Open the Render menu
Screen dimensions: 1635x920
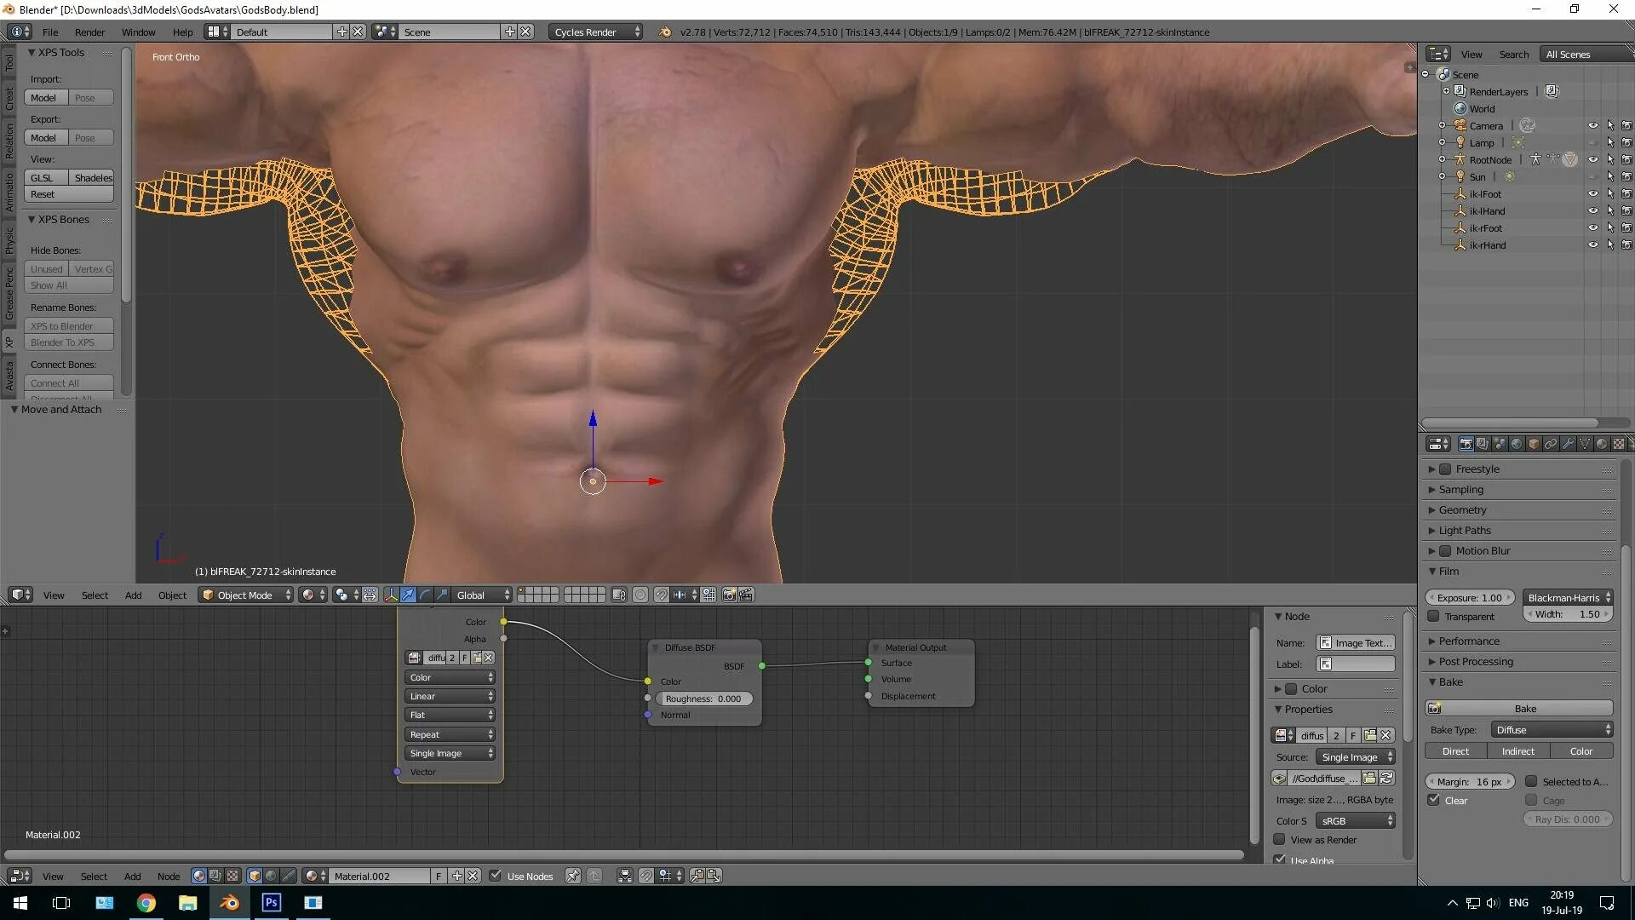[89, 32]
